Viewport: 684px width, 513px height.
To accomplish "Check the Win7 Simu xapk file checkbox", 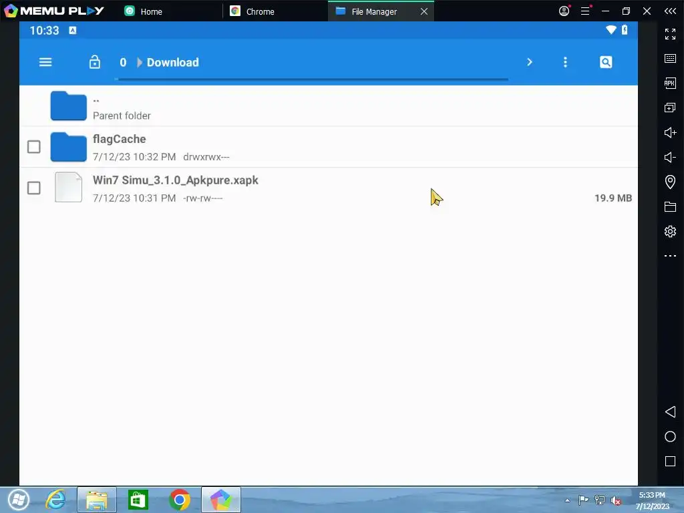I will coord(33,188).
